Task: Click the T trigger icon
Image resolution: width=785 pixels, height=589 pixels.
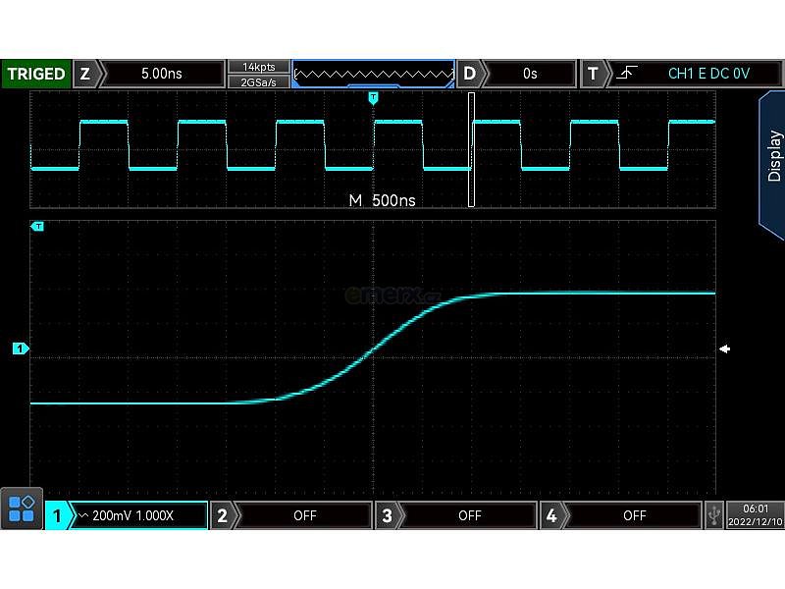Action: [x=593, y=74]
